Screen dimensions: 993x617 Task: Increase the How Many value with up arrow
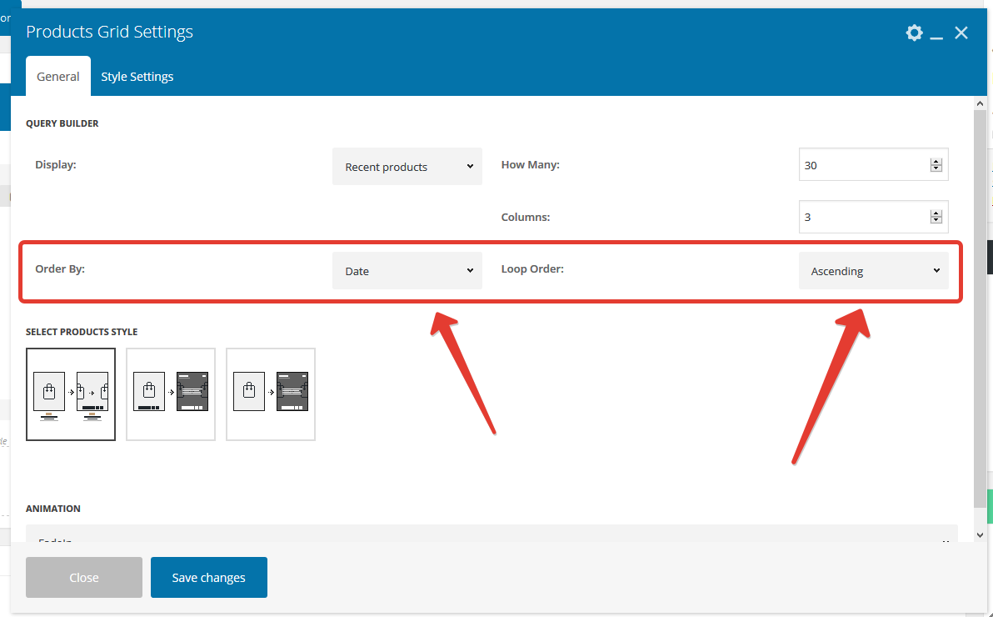(936, 162)
